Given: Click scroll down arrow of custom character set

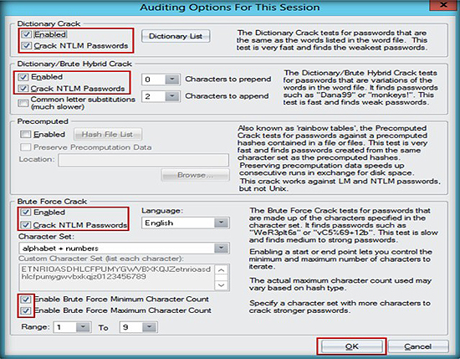Looking at the screenshot, I should [222, 285].
